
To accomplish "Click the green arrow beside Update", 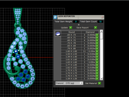I will pos(71,27).
